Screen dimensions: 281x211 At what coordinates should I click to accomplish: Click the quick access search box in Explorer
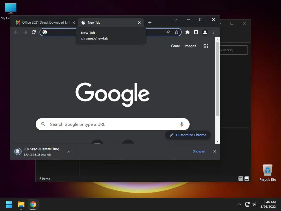234,50
